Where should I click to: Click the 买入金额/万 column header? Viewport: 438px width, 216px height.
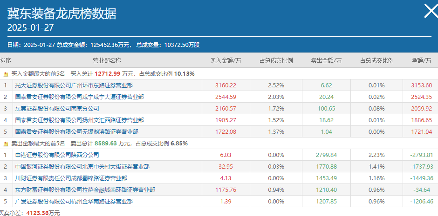point(226,61)
